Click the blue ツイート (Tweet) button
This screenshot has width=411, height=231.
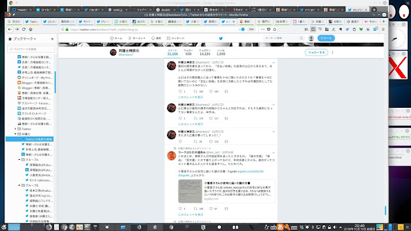pyautogui.click(x=326, y=38)
